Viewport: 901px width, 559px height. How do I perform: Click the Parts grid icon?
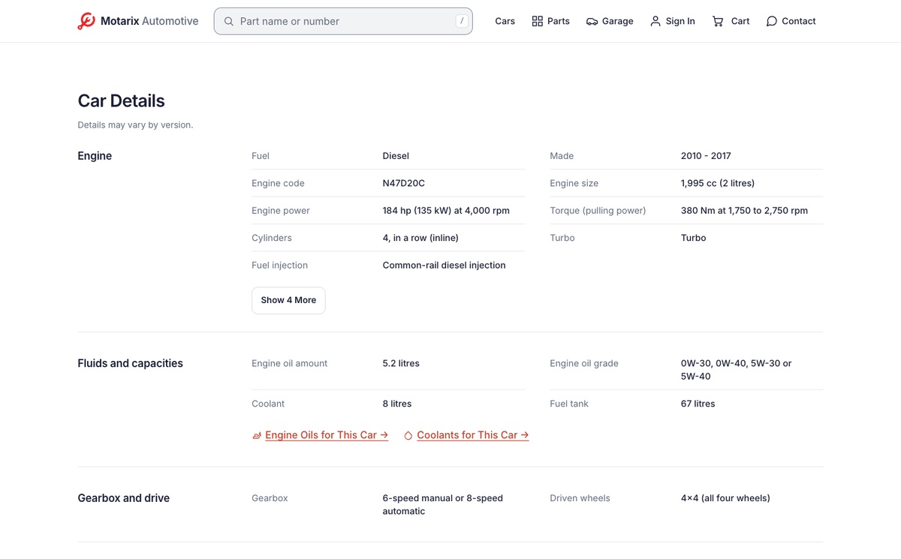pyautogui.click(x=537, y=21)
